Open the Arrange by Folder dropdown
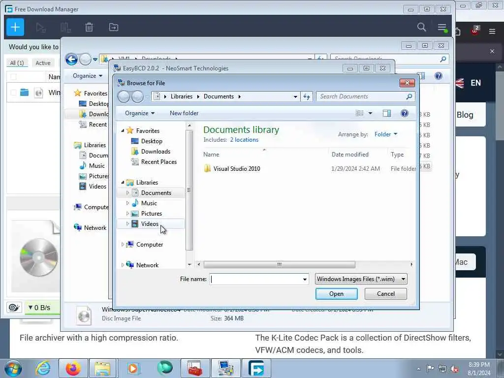Screen dimensions: 504x378 click(x=386, y=134)
